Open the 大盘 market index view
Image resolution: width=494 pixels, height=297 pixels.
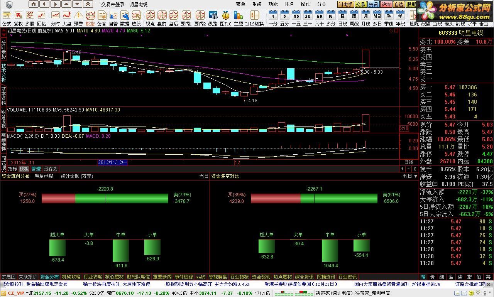coord(67,18)
